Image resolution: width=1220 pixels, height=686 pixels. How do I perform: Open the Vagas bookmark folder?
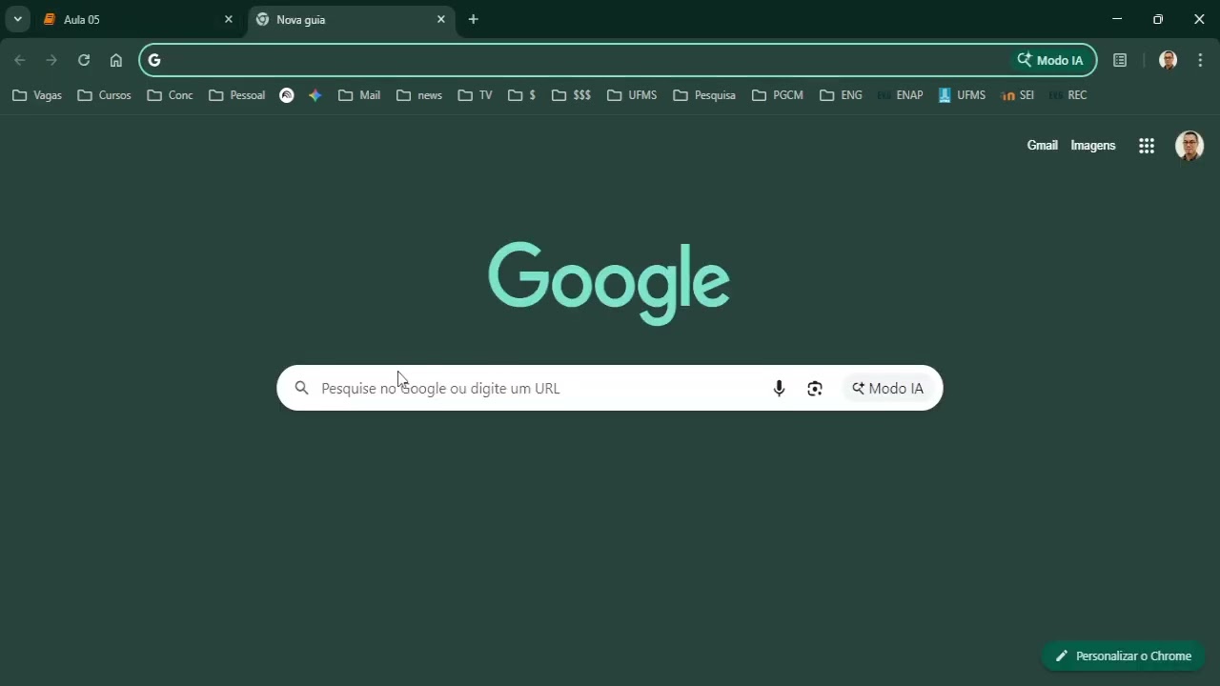click(x=37, y=95)
